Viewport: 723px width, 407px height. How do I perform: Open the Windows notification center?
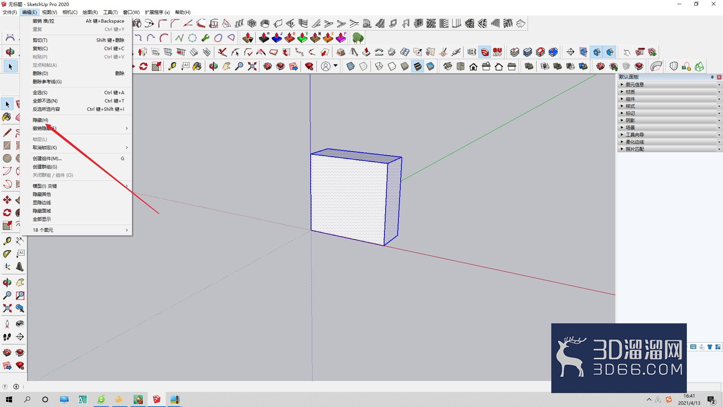pos(711,400)
